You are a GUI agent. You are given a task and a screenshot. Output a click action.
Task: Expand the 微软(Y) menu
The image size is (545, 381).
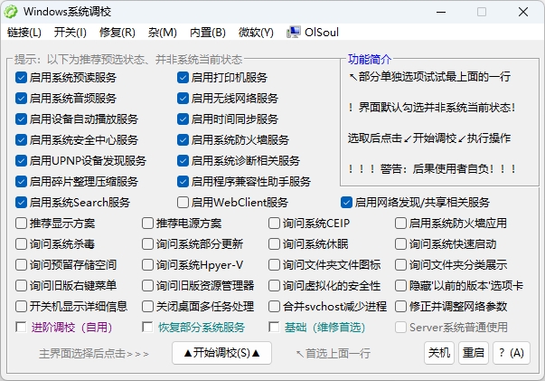[254, 33]
